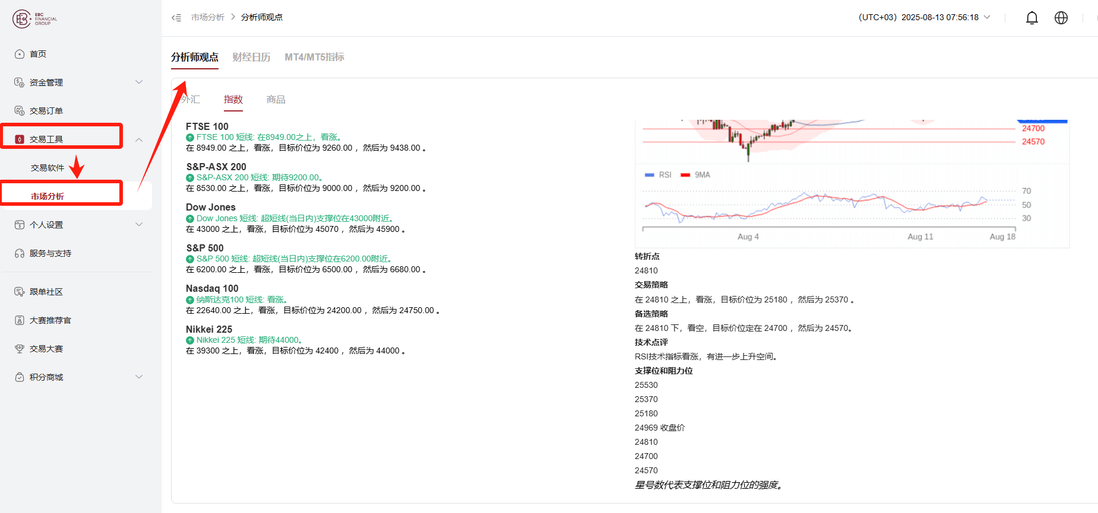Click green up-arrow icon beside FTSE 100 短线
Image resolution: width=1098 pixels, height=513 pixels.
click(190, 138)
